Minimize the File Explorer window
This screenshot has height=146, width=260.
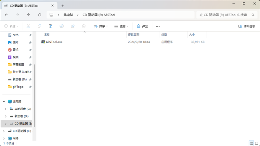tap(234, 4)
